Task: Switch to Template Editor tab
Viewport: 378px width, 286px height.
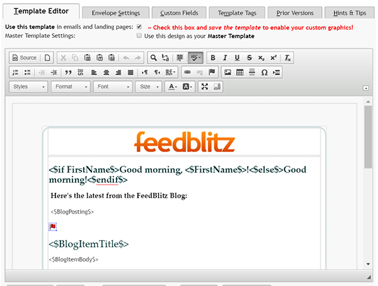Action: coord(41,11)
